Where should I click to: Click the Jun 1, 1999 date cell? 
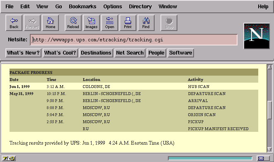[19, 86]
